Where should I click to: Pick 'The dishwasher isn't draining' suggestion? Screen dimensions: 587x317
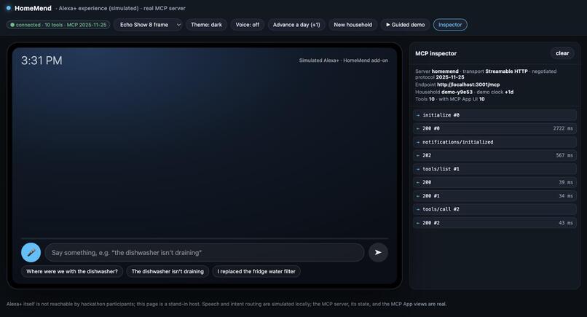click(168, 271)
